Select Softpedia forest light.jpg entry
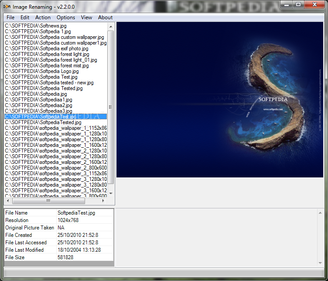This screenshot has height=281, width=328. pos(56,54)
